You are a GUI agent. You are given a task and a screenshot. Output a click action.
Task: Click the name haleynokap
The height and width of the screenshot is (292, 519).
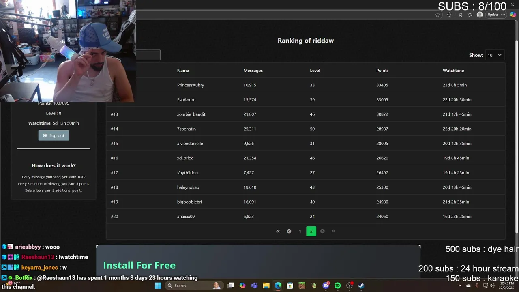tap(188, 187)
